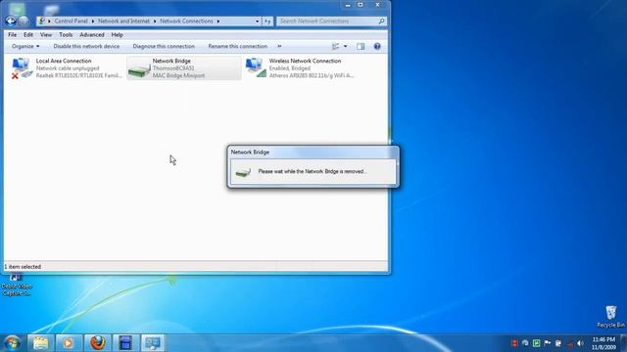Click the Please wait removal message
This screenshot has height=352, width=627.
coord(312,172)
